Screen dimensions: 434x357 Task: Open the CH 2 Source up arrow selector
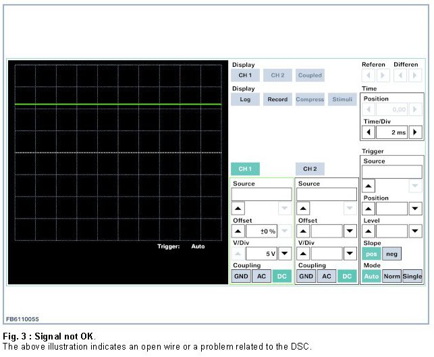(304, 209)
